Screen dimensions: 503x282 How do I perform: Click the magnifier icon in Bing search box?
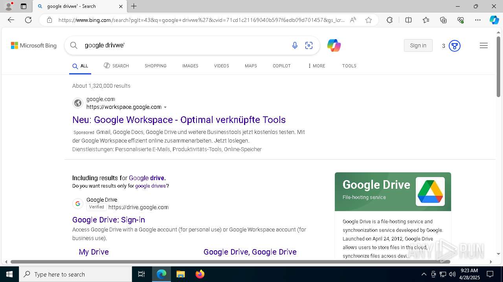click(x=73, y=45)
